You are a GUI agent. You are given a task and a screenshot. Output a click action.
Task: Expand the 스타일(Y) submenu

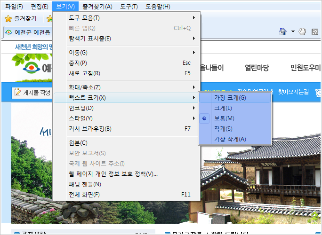tap(127, 118)
